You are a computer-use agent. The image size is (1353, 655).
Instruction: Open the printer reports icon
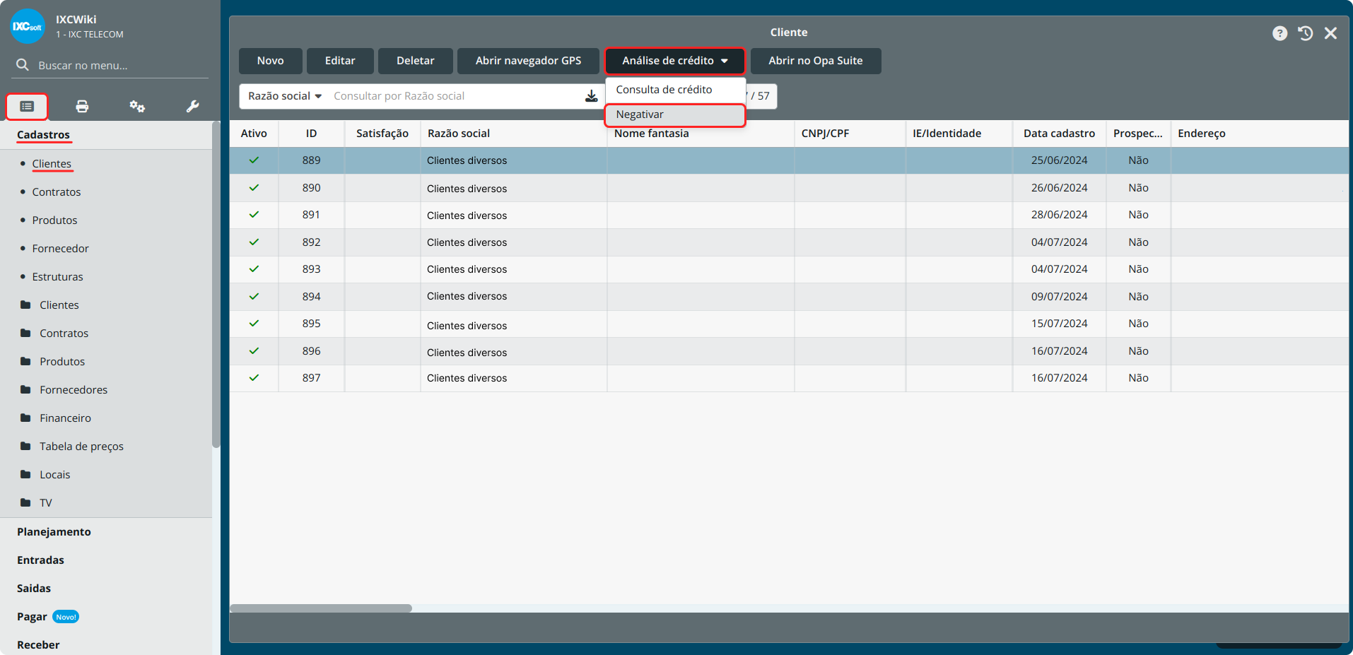(82, 107)
